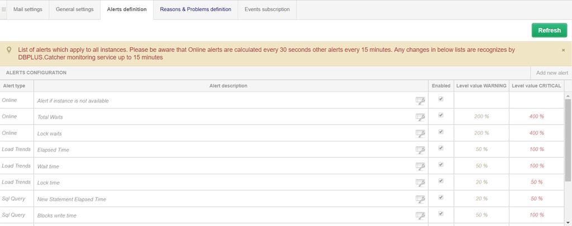Click edit icon for Lock waits alert
The image size is (572, 226).
[420, 134]
